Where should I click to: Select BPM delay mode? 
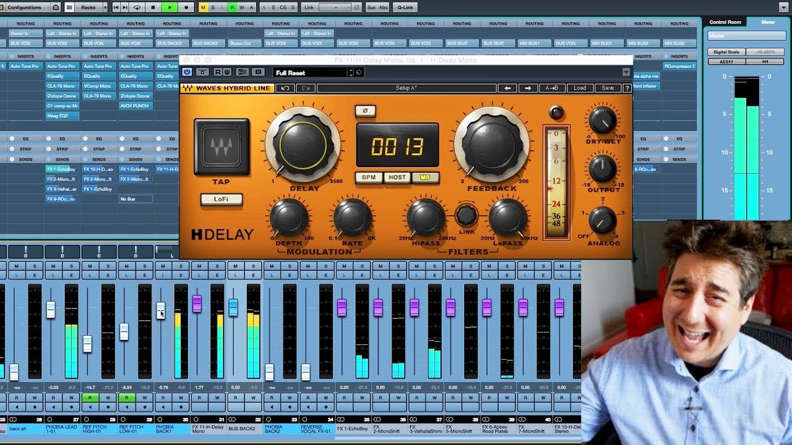369,177
